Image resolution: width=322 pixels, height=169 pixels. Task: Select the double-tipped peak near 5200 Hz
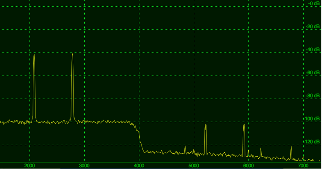pos(205,139)
